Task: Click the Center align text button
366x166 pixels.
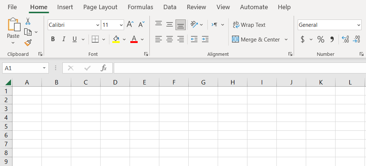Action: (x=170, y=39)
